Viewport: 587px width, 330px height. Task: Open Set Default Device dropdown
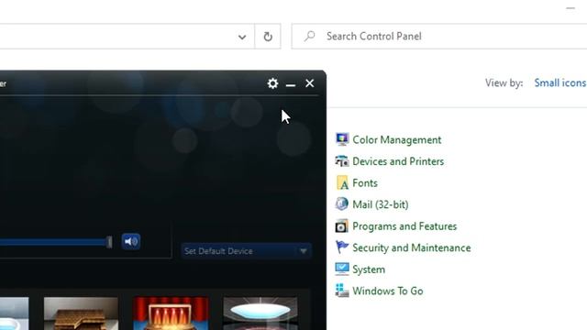click(247, 251)
